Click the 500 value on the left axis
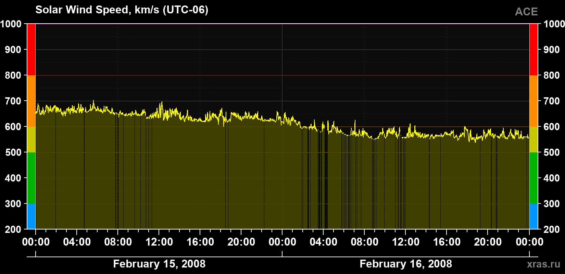 coord(13,152)
